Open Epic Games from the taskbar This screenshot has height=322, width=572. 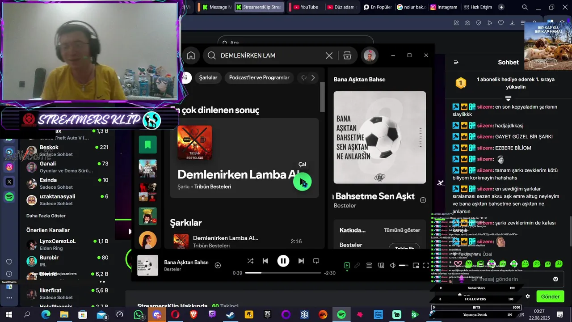point(268,315)
